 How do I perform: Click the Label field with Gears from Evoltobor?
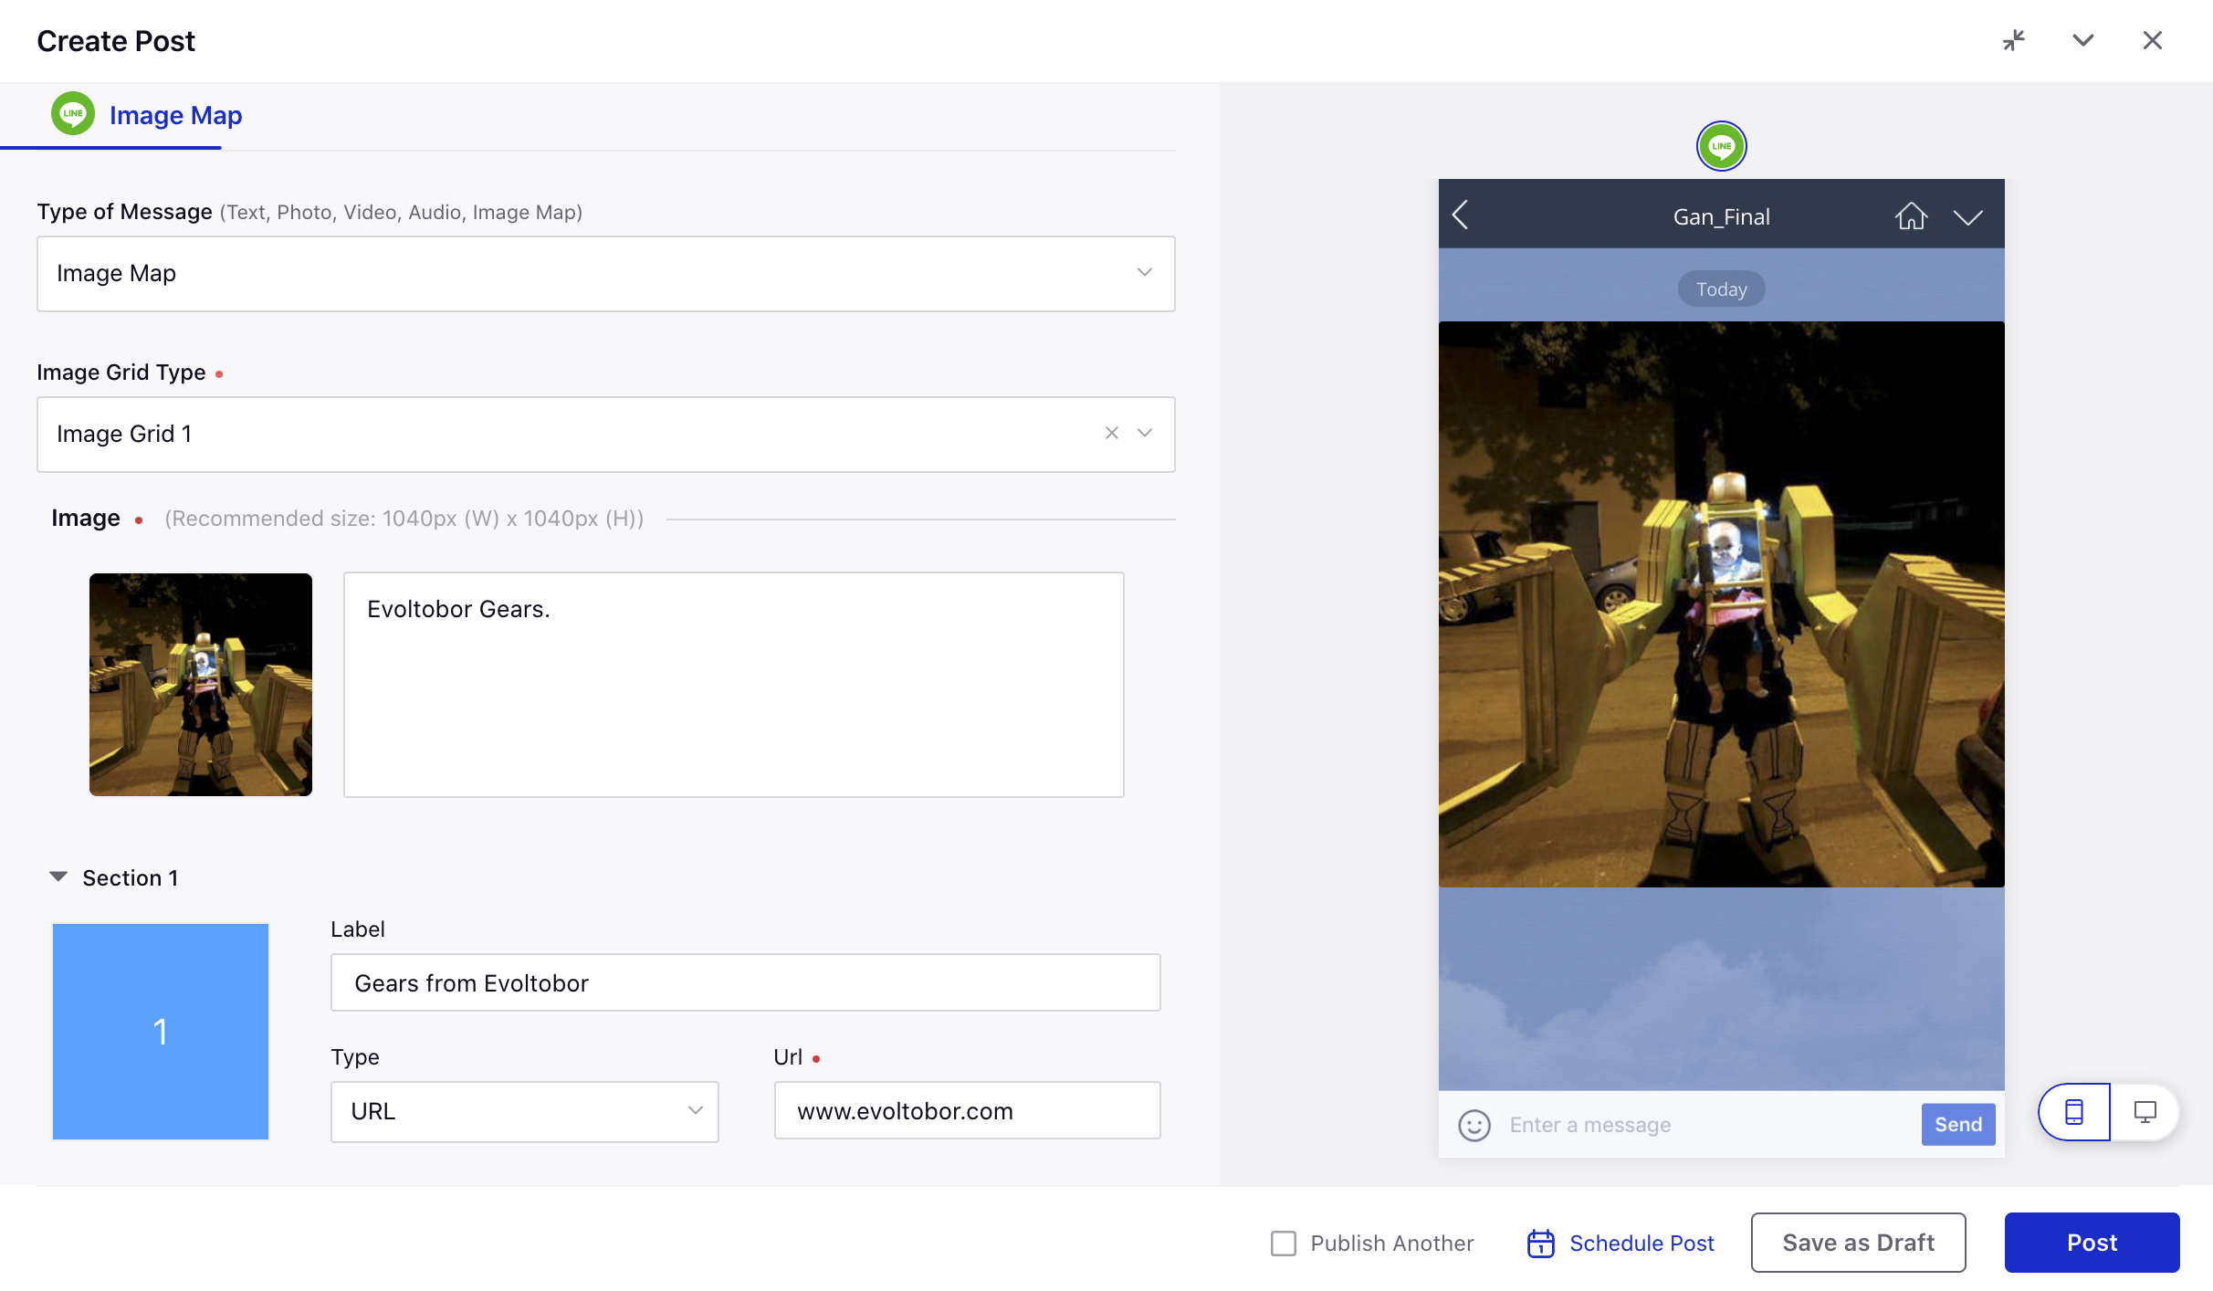click(746, 982)
